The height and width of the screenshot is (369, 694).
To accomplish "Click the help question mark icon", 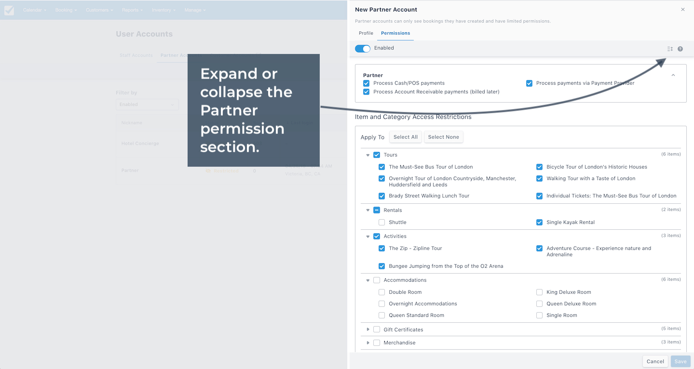I will pyautogui.click(x=680, y=49).
